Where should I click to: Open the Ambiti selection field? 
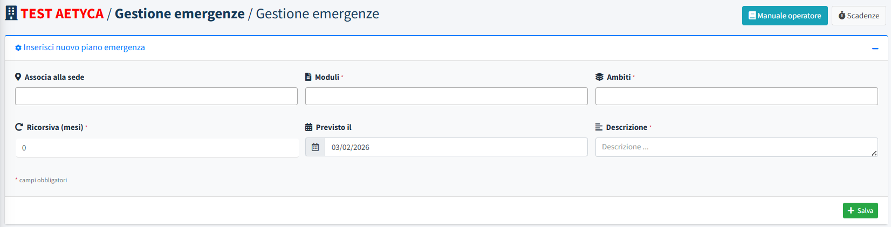point(737,97)
